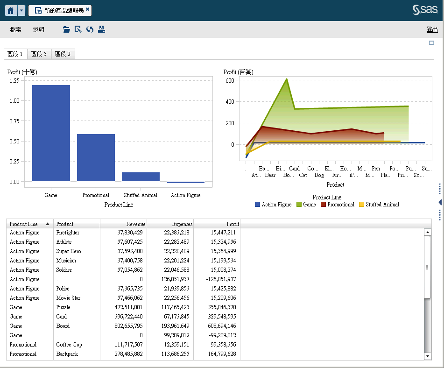This screenshot has width=444, height=368.
Task: Click the Game bar in bar chart
Action: pos(51,133)
